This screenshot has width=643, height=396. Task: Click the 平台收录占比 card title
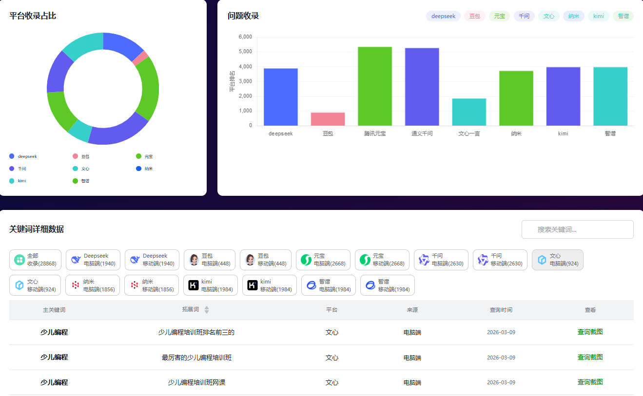tap(33, 16)
